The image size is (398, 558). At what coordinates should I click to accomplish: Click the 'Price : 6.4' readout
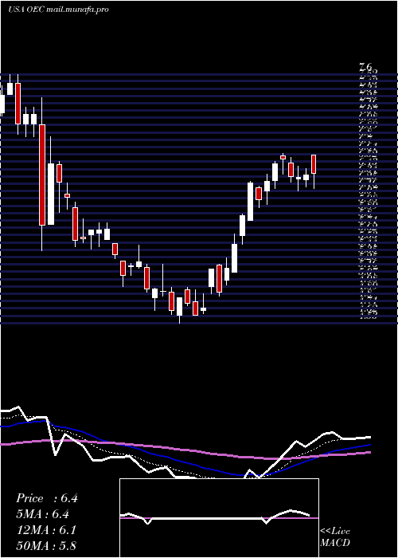pos(46,498)
